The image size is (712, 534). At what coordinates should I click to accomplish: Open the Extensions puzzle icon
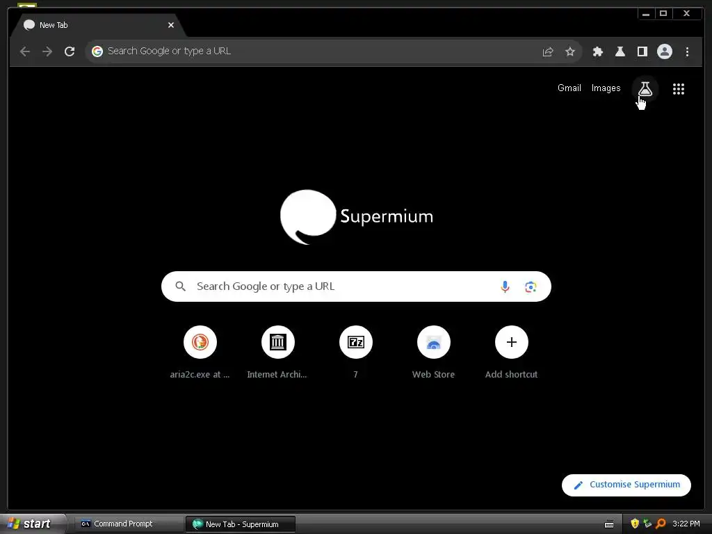(597, 51)
